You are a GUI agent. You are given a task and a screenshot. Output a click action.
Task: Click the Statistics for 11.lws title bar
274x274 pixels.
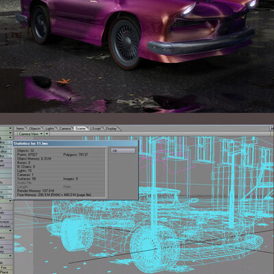tap(75, 143)
